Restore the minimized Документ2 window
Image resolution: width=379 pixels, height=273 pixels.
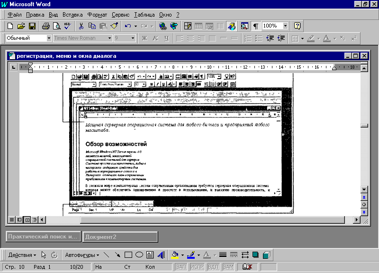click(120, 237)
